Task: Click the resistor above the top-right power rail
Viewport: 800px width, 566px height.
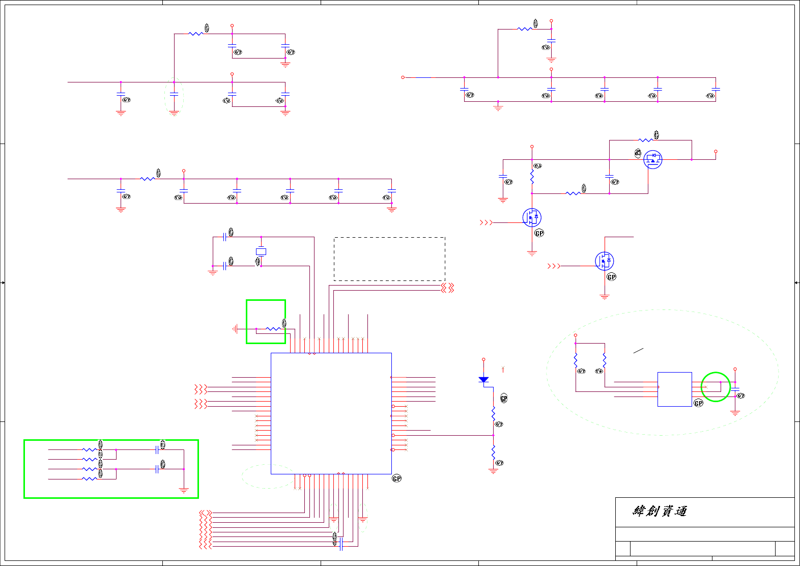Action: tap(525, 29)
